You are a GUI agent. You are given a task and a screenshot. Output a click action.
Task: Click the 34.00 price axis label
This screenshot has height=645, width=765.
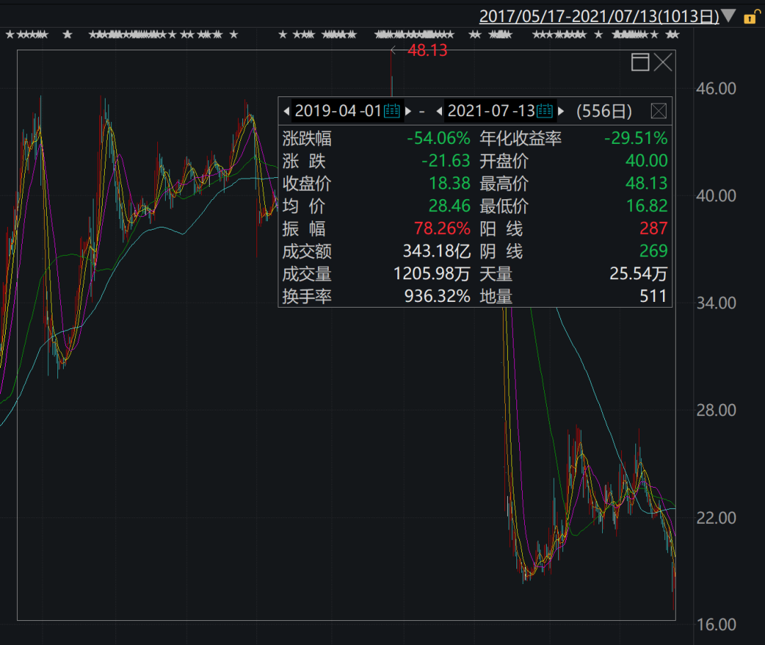point(718,303)
